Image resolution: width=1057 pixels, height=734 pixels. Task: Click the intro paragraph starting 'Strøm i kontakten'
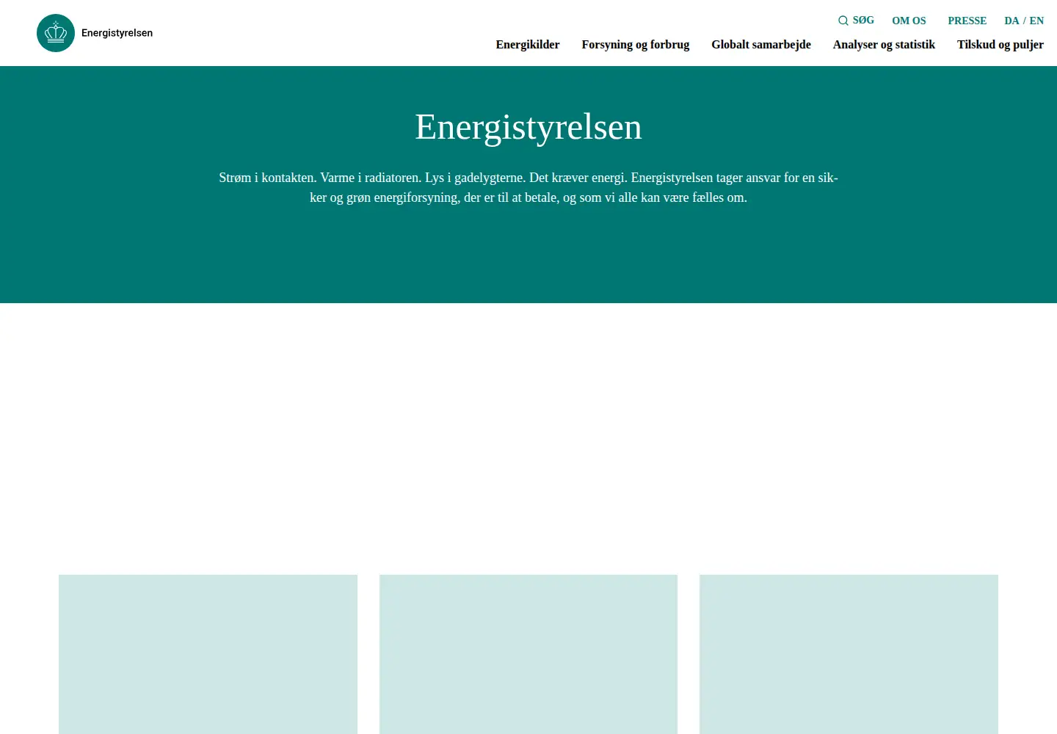(x=528, y=187)
